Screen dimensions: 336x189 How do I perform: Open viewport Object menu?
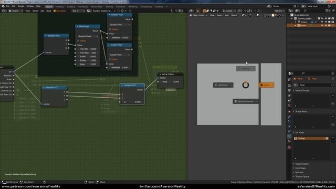(234, 15)
